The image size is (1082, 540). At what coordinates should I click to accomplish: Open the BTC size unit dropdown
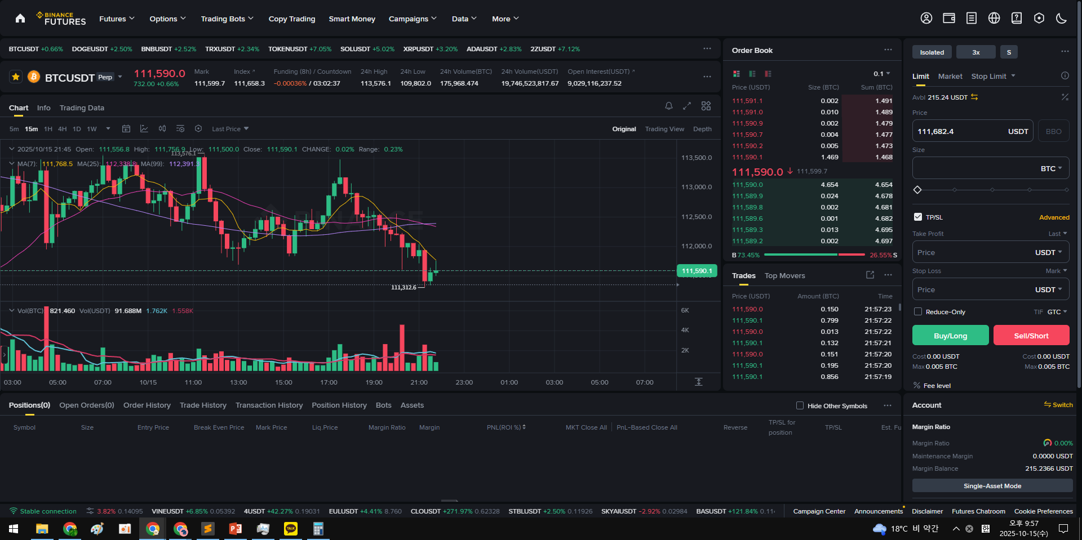click(1052, 168)
